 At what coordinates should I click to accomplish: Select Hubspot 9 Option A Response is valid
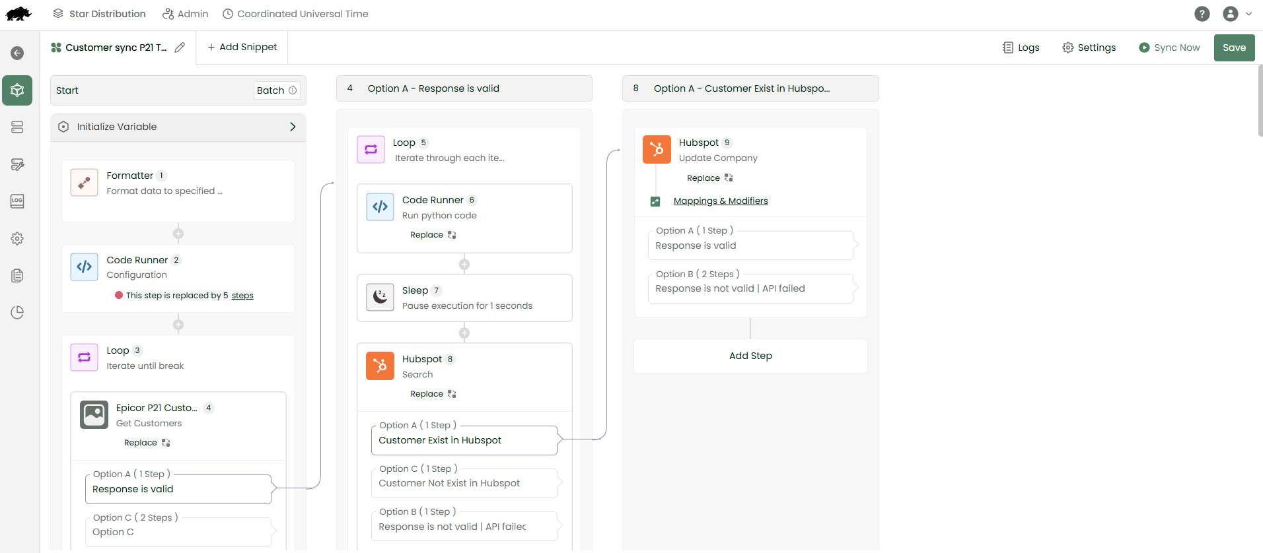pyautogui.click(x=750, y=245)
